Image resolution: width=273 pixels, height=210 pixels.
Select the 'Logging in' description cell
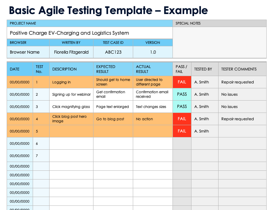point(71,82)
